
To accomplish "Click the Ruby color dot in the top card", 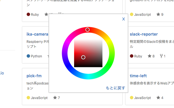I will (28, 14).
